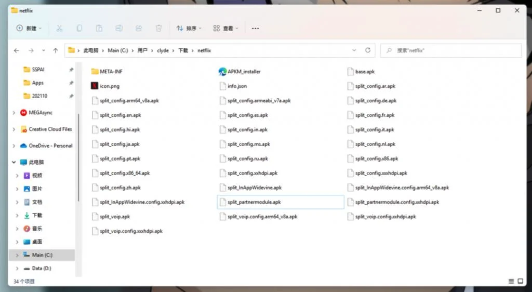The width and height of the screenshot is (532, 292).
Task: Open the 新建 (New) dropdown
Action: [29, 29]
